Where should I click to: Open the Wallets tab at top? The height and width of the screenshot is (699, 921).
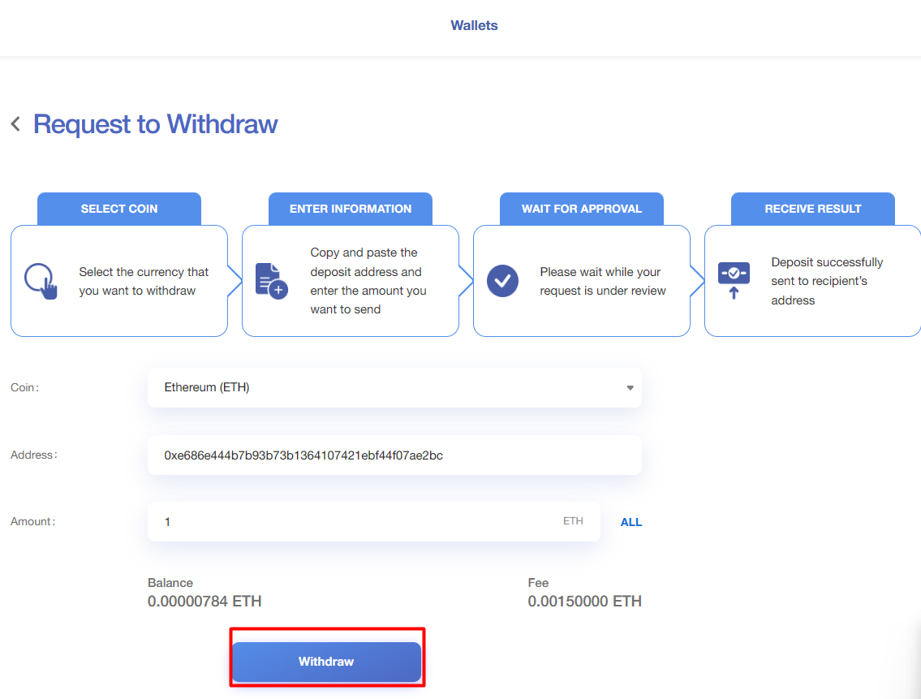[474, 26]
